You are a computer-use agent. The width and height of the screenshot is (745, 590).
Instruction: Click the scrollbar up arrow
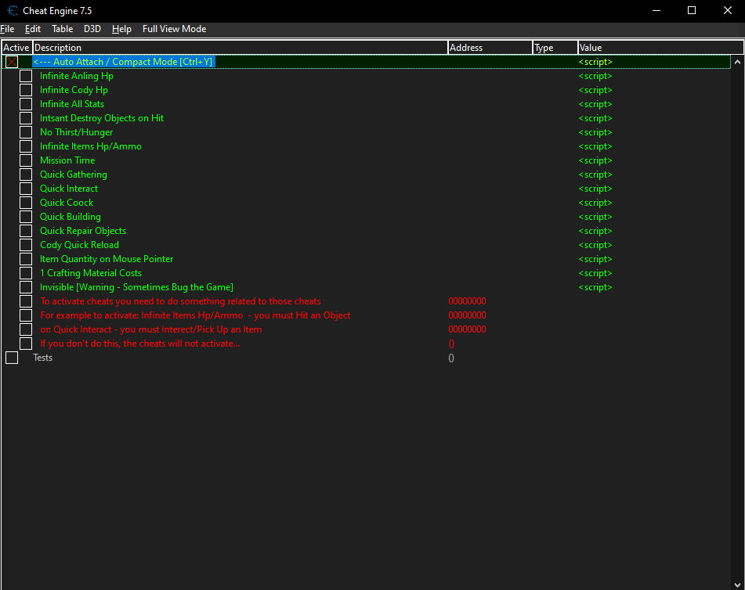737,62
